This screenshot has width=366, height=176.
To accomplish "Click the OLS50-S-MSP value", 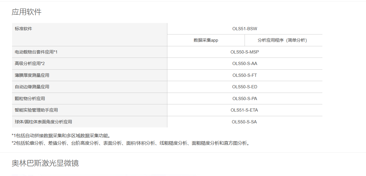I will pos(245,52).
